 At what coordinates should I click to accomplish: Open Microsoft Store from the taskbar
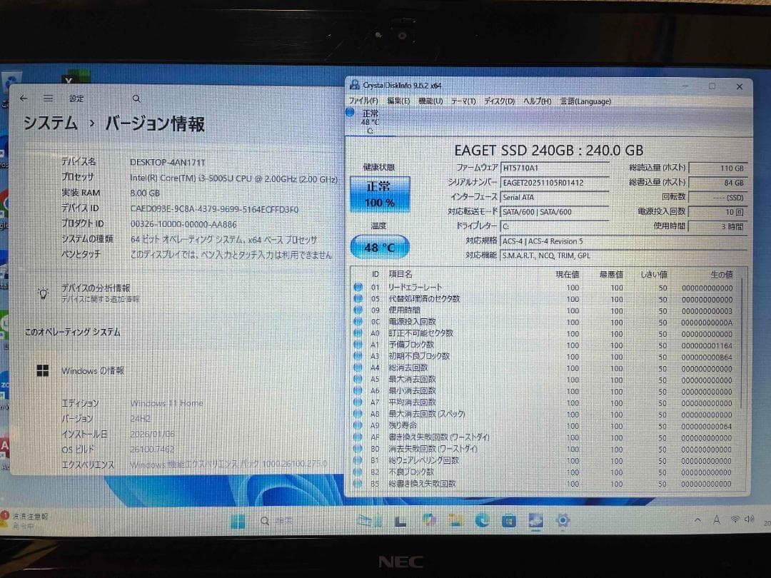pyautogui.click(x=509, y=520)
